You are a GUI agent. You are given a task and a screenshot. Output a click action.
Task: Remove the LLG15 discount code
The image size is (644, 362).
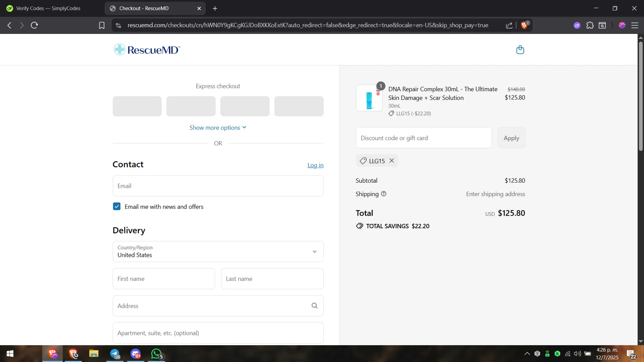[x=392, y=160]
